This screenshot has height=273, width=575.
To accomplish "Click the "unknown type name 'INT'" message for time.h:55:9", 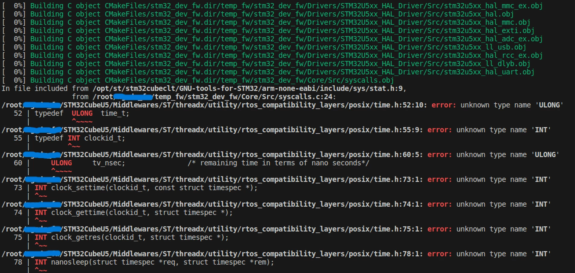I will coord(504,130).
